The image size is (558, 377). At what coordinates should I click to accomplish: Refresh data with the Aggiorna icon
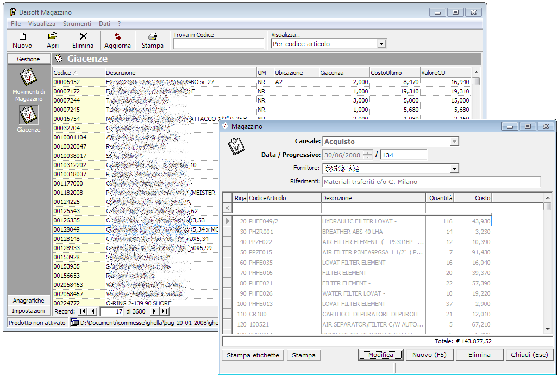coord(117,36)
